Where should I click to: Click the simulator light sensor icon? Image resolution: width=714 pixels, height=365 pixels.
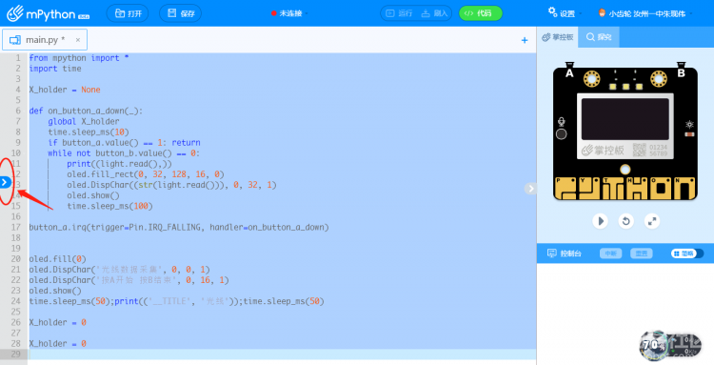click(689, 124)
